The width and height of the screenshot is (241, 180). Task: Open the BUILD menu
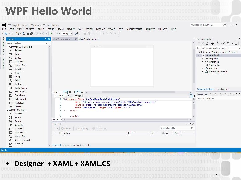point(41,29)
